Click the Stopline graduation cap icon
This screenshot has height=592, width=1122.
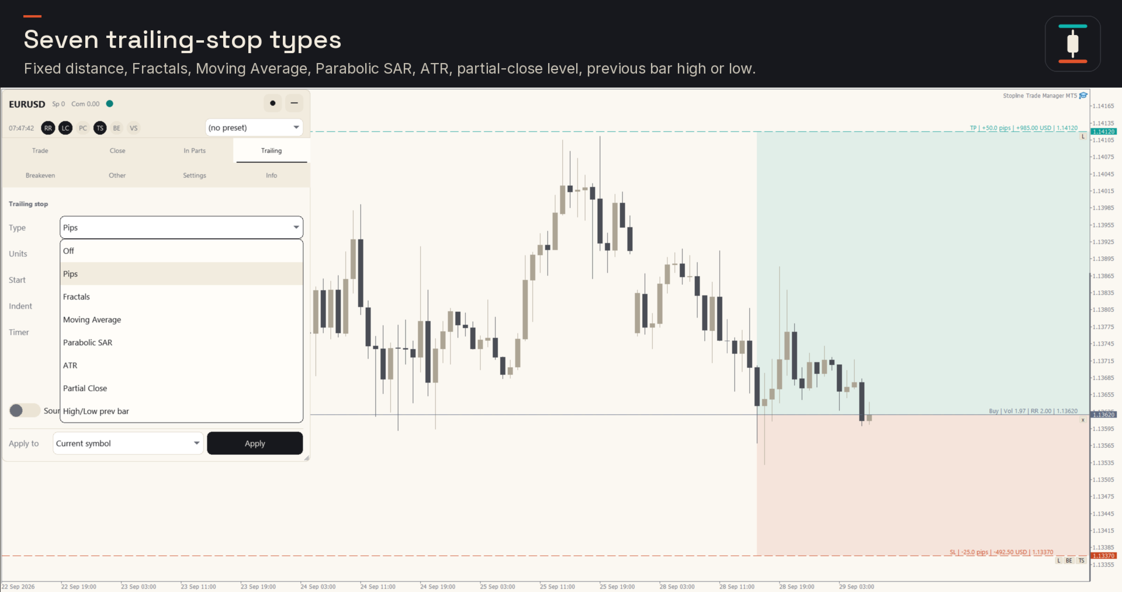tap(1083, 96)
